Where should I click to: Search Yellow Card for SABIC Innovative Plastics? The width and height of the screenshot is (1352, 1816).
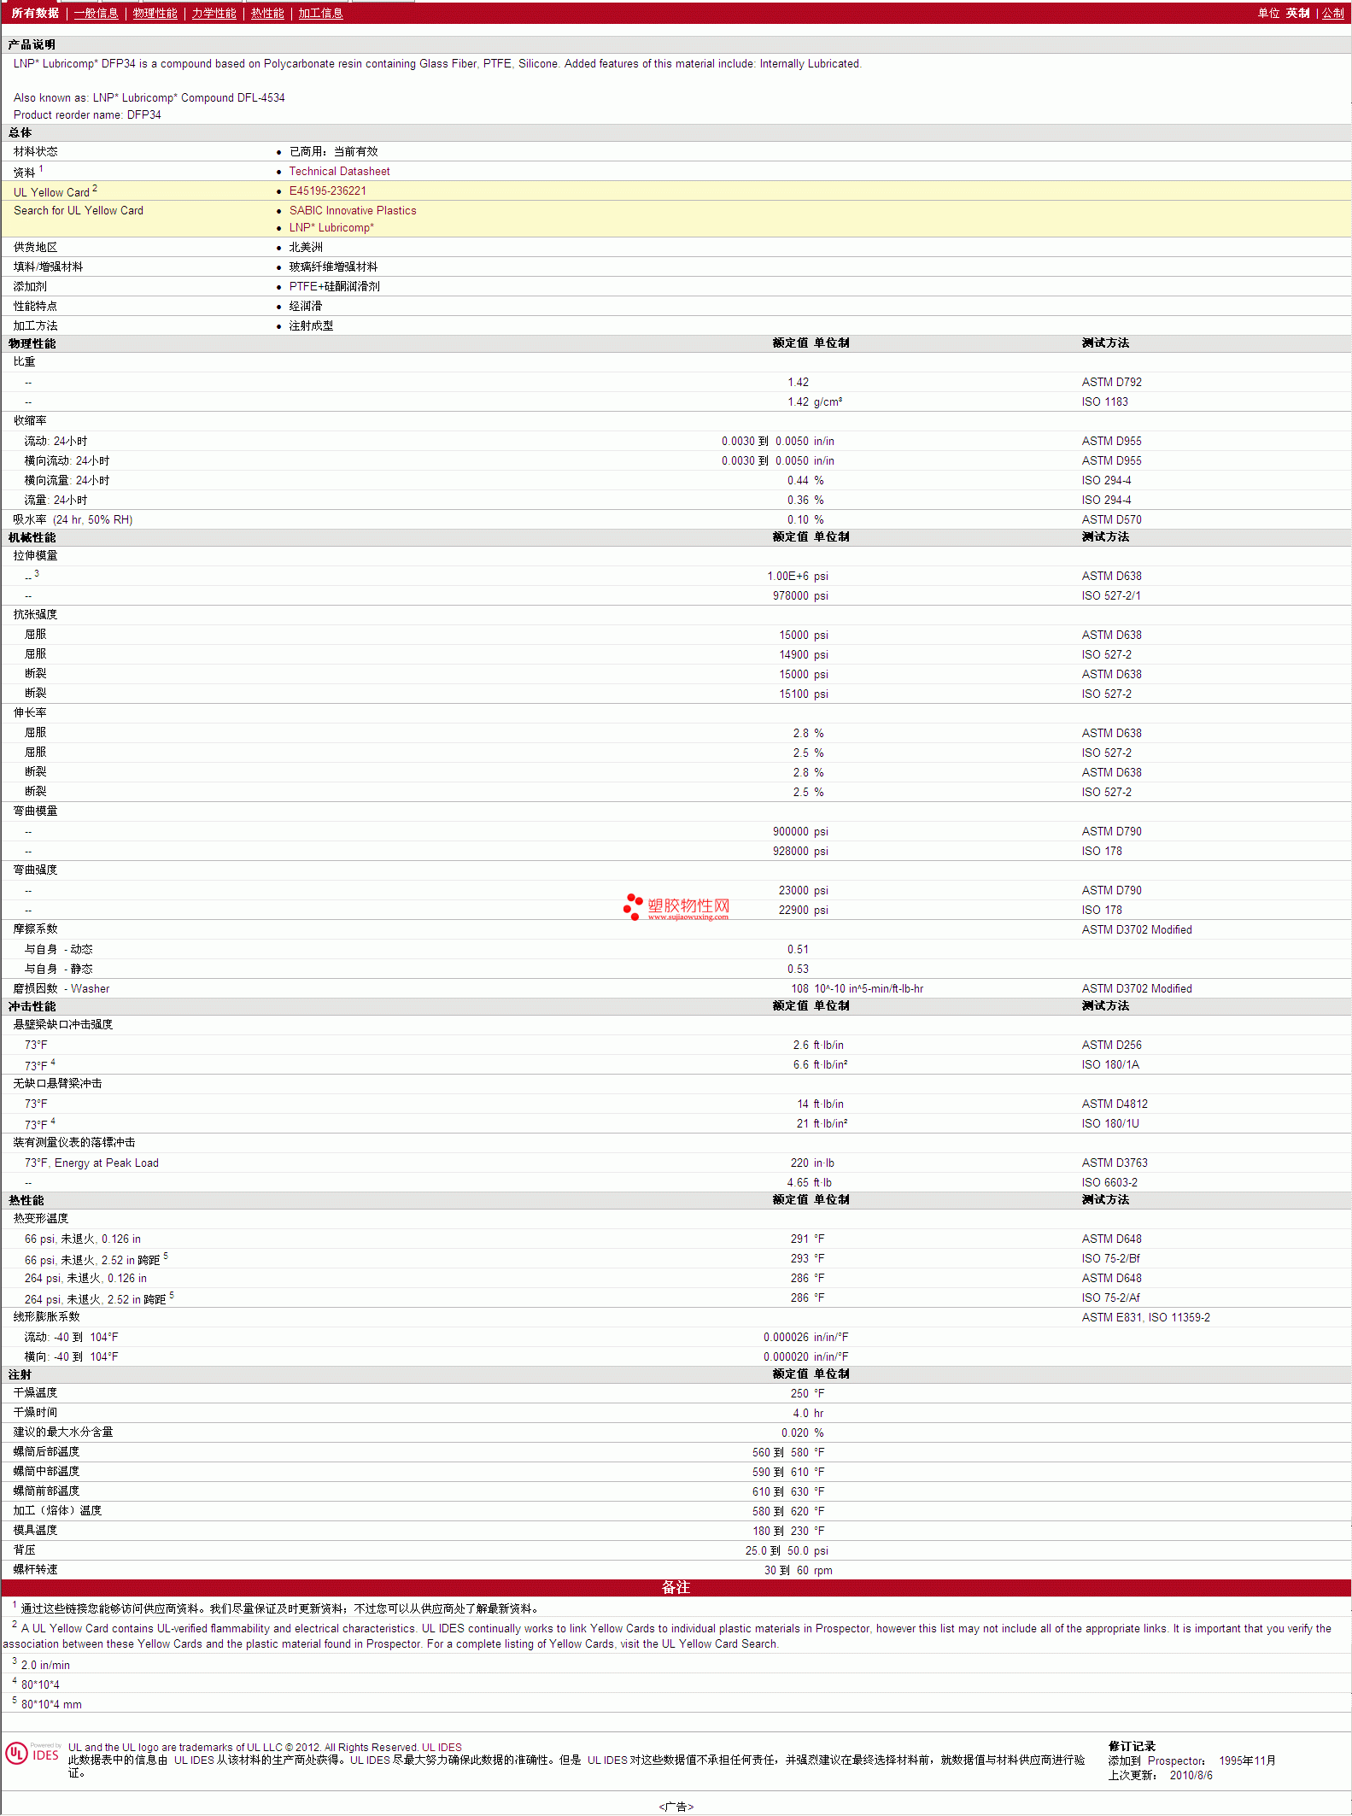tap(353, 210)
